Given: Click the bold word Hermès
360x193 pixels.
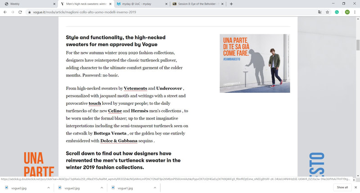Looking at the screenshot, I should tap(139, 111).
